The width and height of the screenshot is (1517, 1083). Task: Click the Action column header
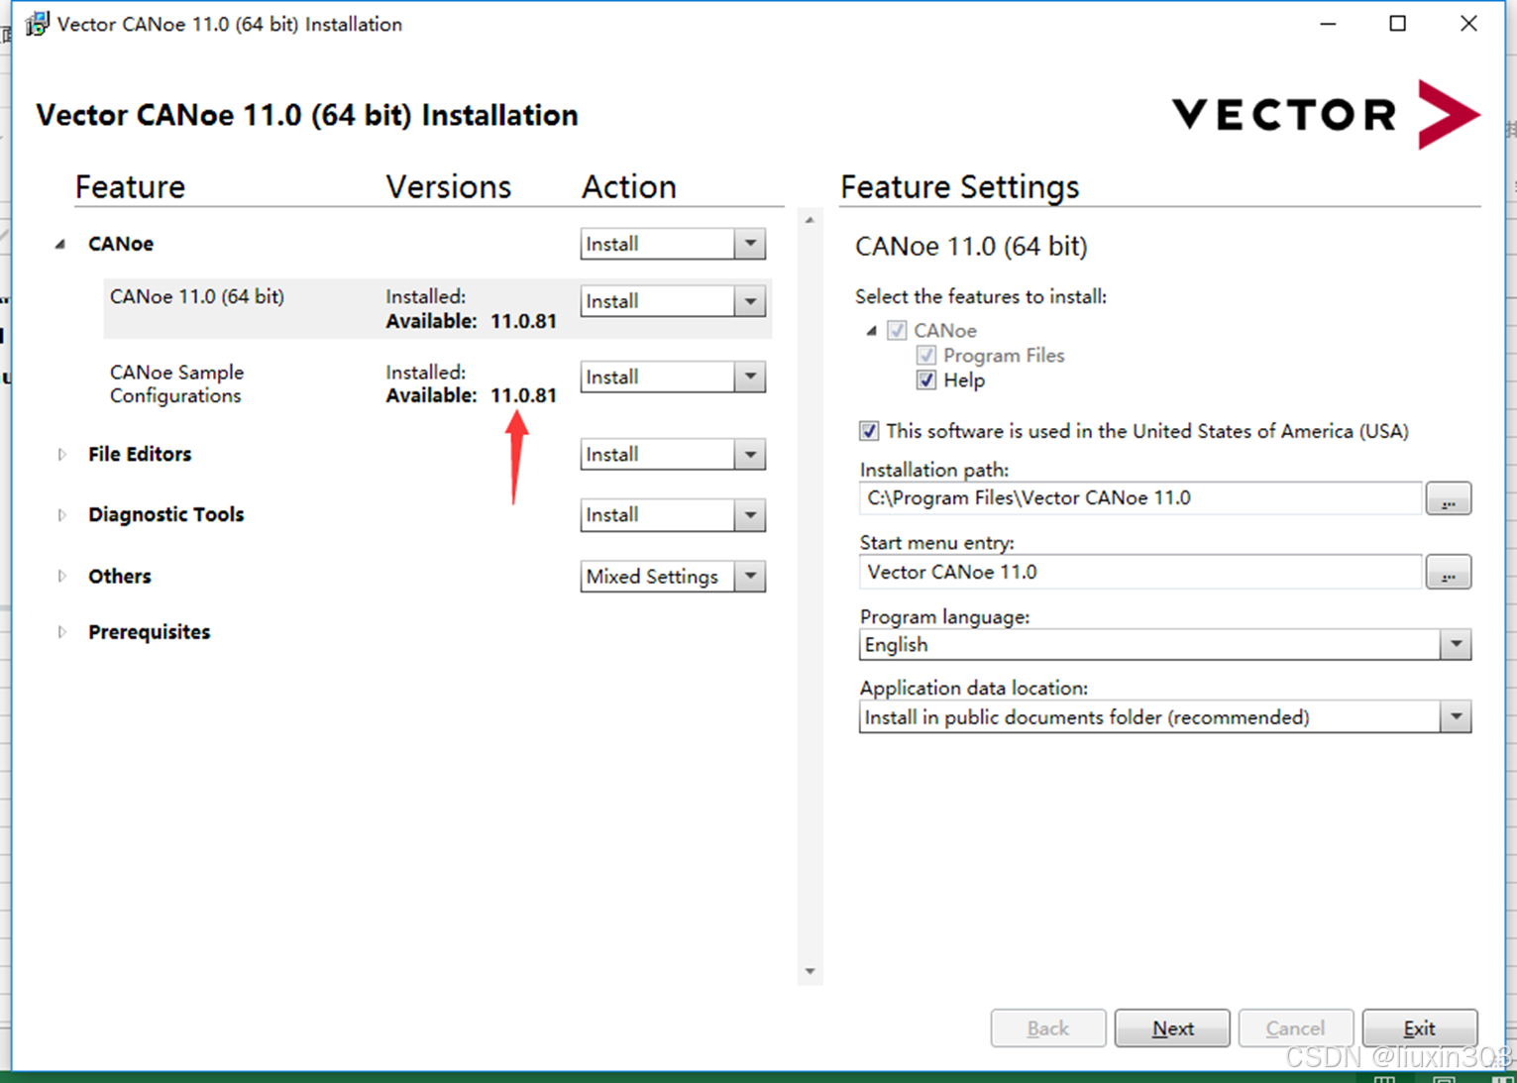point(628,187)
